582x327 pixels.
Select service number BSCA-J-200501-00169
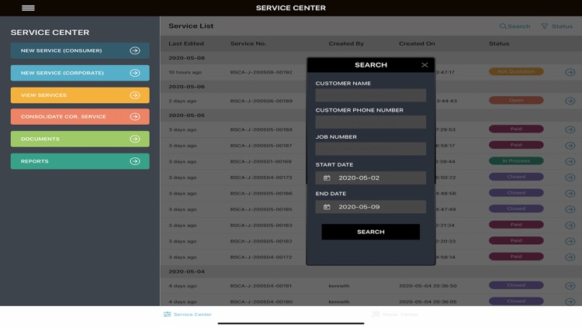click(x=261, y=162)
